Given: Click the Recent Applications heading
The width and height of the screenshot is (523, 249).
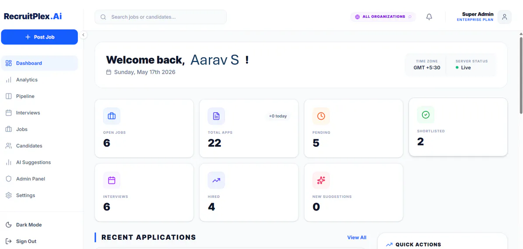Looking at the screenshot, I should tap(149, 237).
